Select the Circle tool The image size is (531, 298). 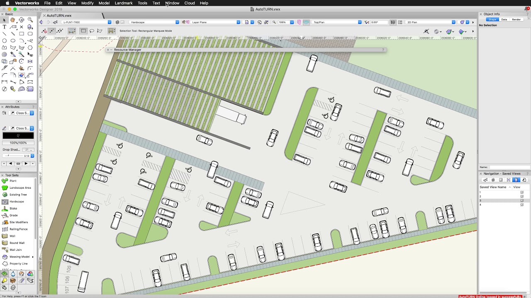pos(4,41)
